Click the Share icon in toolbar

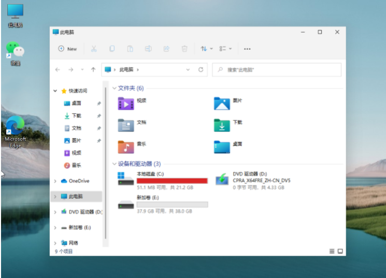click(166, 49)
